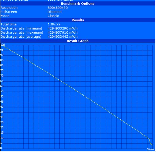Click Discharge rate (minimum) label
The height and width of the screenshot is (152, 156).
[x=21, y=28]
